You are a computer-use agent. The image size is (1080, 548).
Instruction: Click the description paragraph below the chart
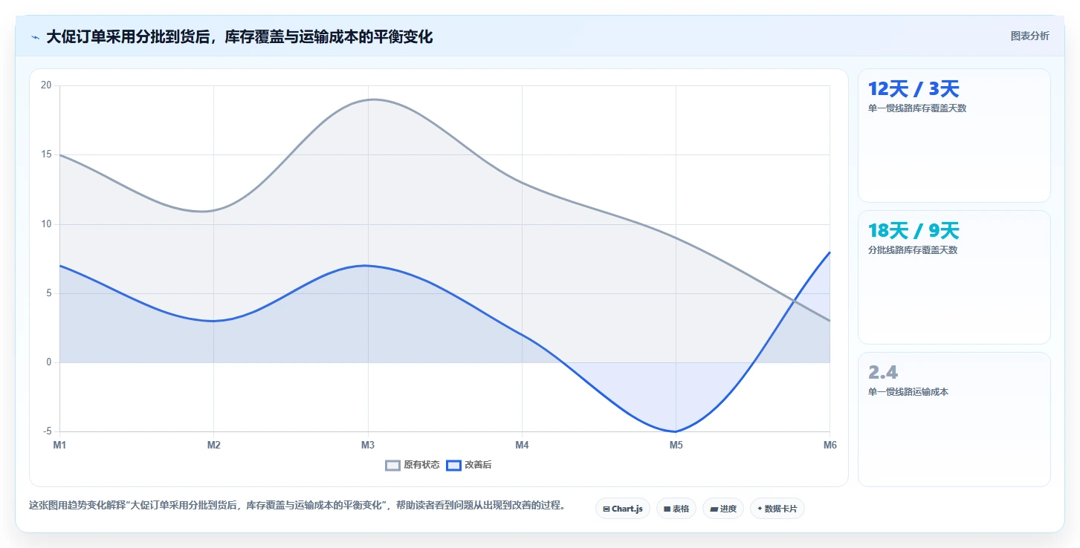coord(297,506)
